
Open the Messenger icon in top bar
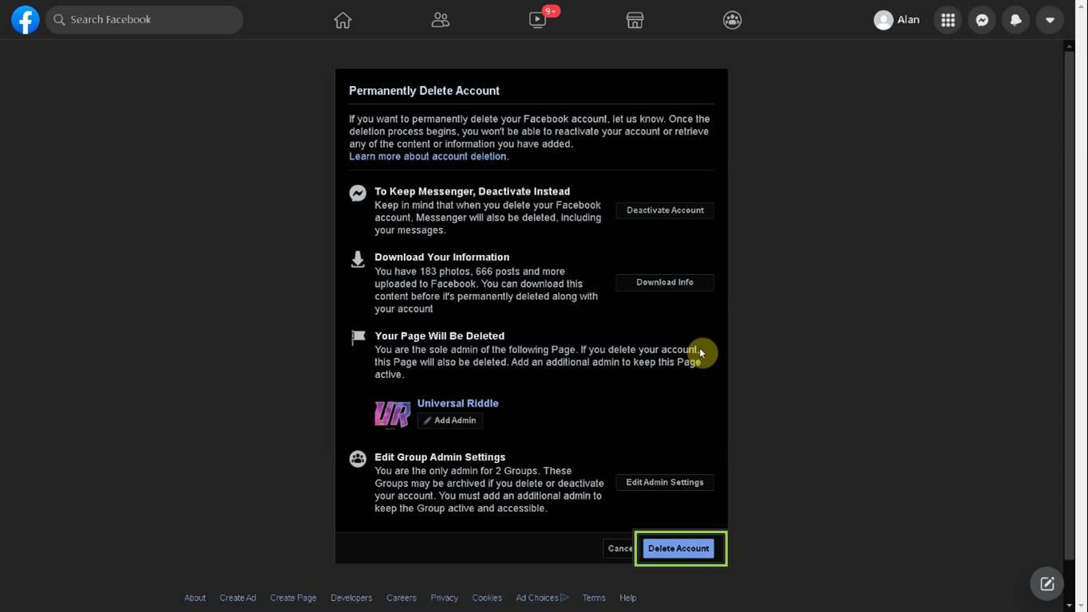tap(982, 20)
